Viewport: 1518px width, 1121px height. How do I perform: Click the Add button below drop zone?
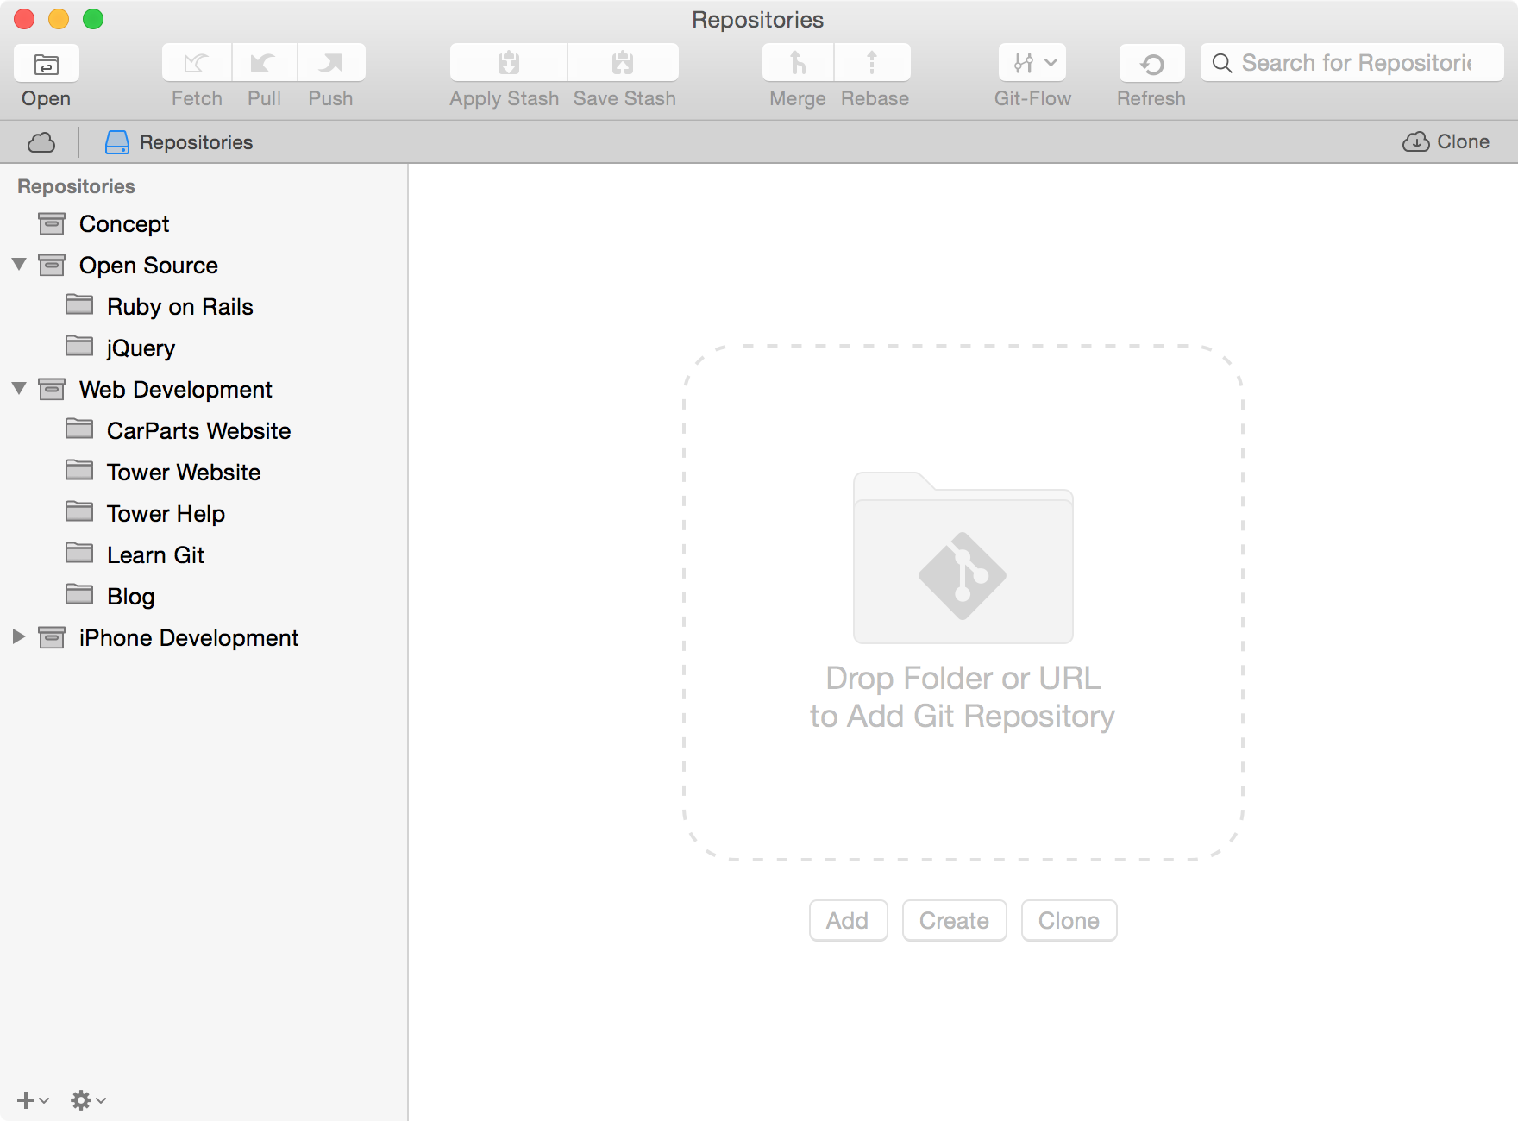(848, 921)
